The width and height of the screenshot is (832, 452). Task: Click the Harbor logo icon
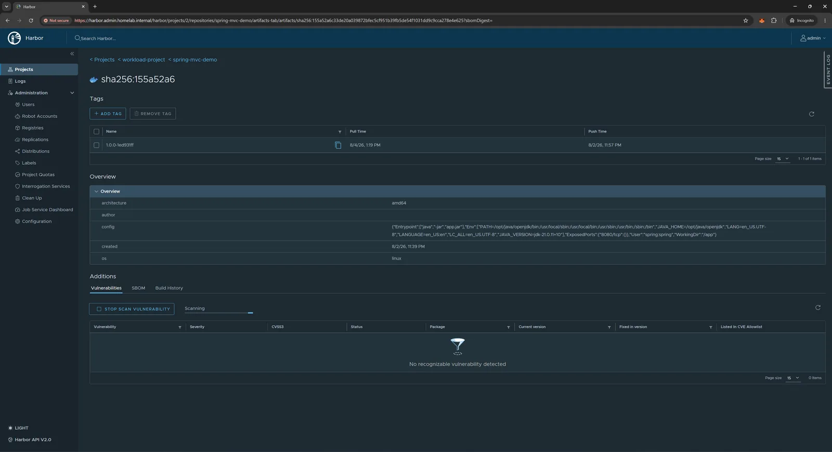coord(15,38)
